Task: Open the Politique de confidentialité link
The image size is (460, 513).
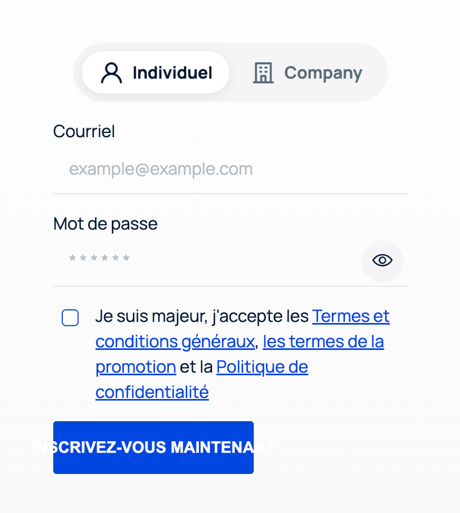Action: click(262, 367)
